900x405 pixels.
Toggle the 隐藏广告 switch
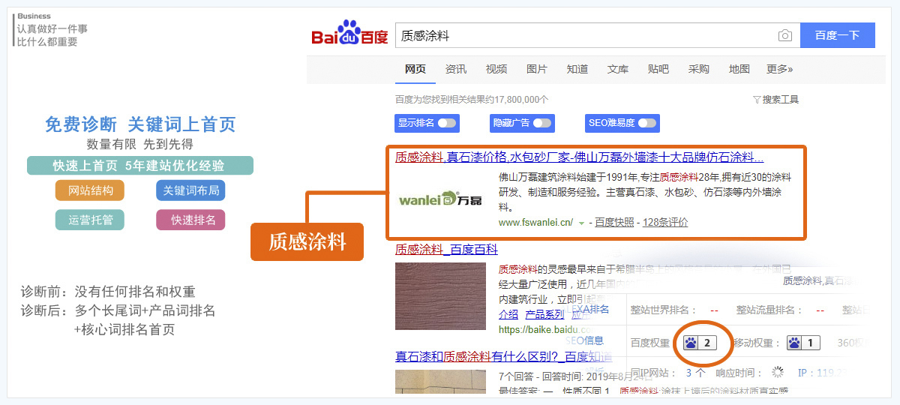[541, 123]
